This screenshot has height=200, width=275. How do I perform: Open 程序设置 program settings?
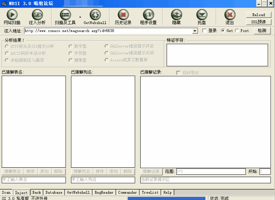148,17
